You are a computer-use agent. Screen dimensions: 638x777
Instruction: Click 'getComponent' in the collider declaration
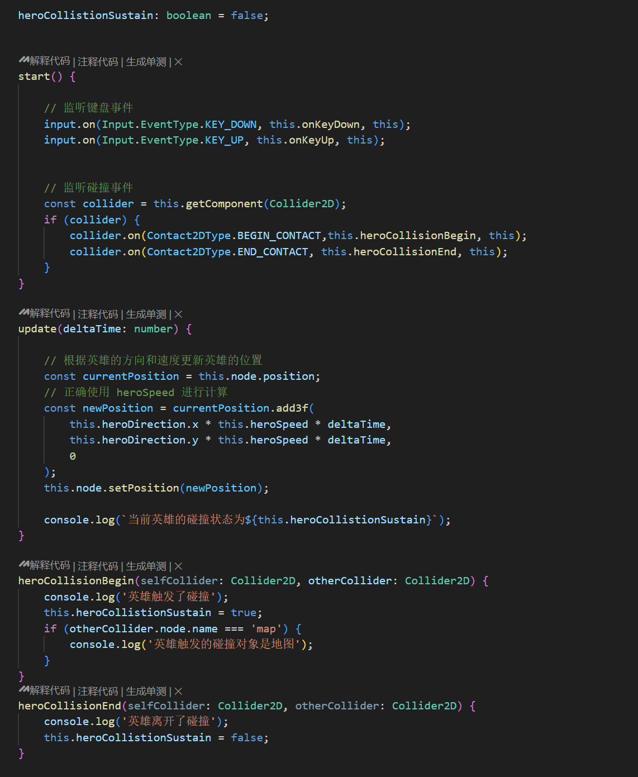(x=225, y=203)
